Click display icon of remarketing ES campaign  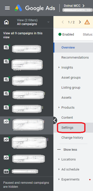pyautogui.click(x=6, y=172)
